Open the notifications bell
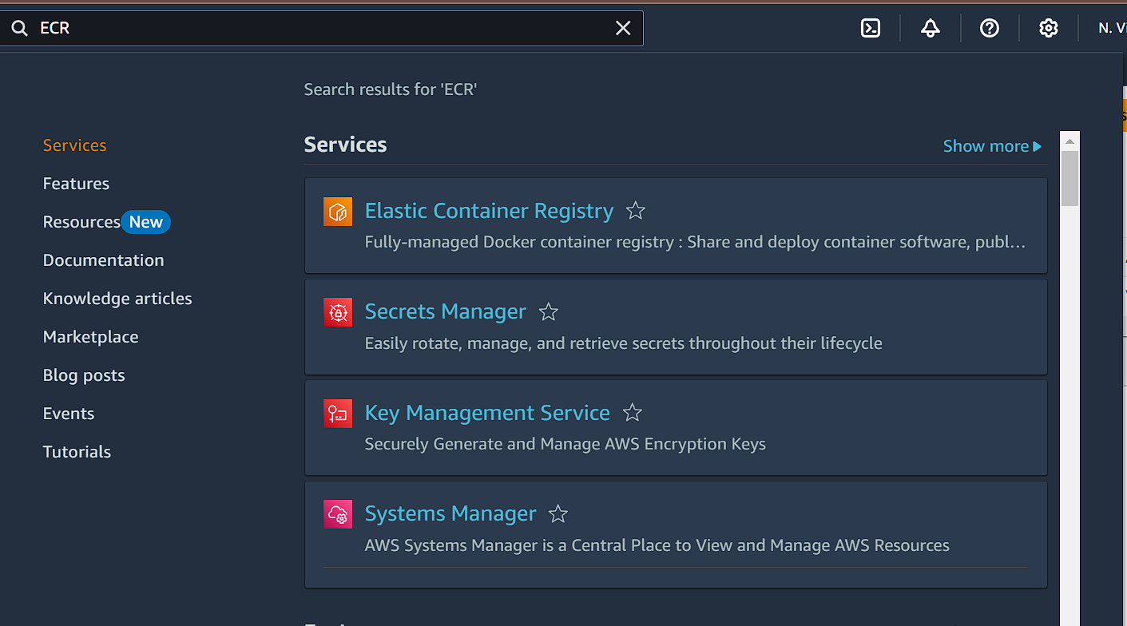The height and width of the screenshot is (626, 1127). click(931, 29)
